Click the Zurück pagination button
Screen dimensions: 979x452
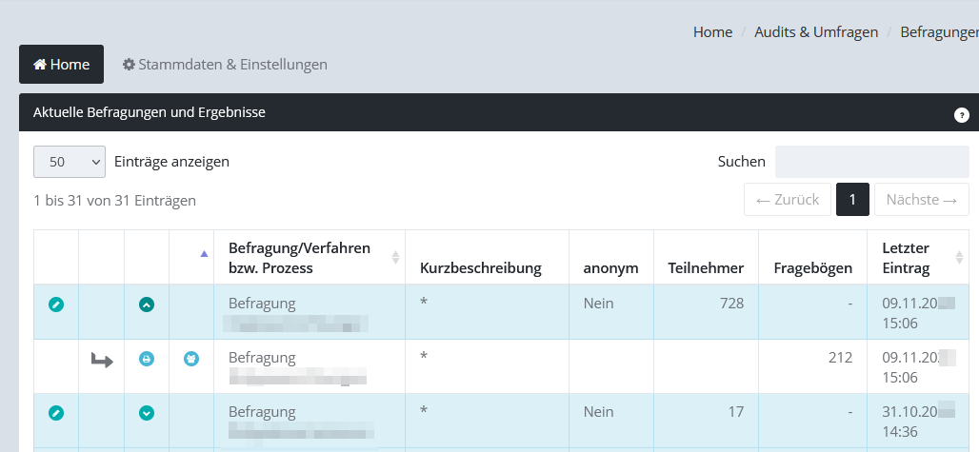click(x=787, y=200)
